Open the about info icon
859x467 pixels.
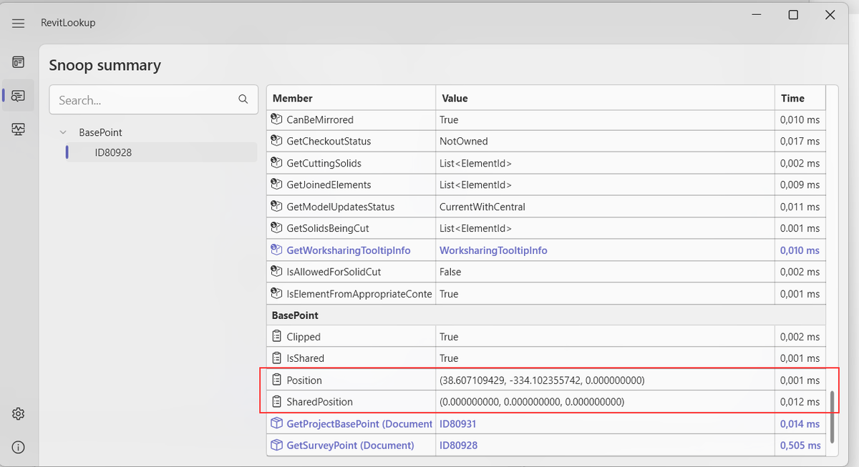point(19,448)
